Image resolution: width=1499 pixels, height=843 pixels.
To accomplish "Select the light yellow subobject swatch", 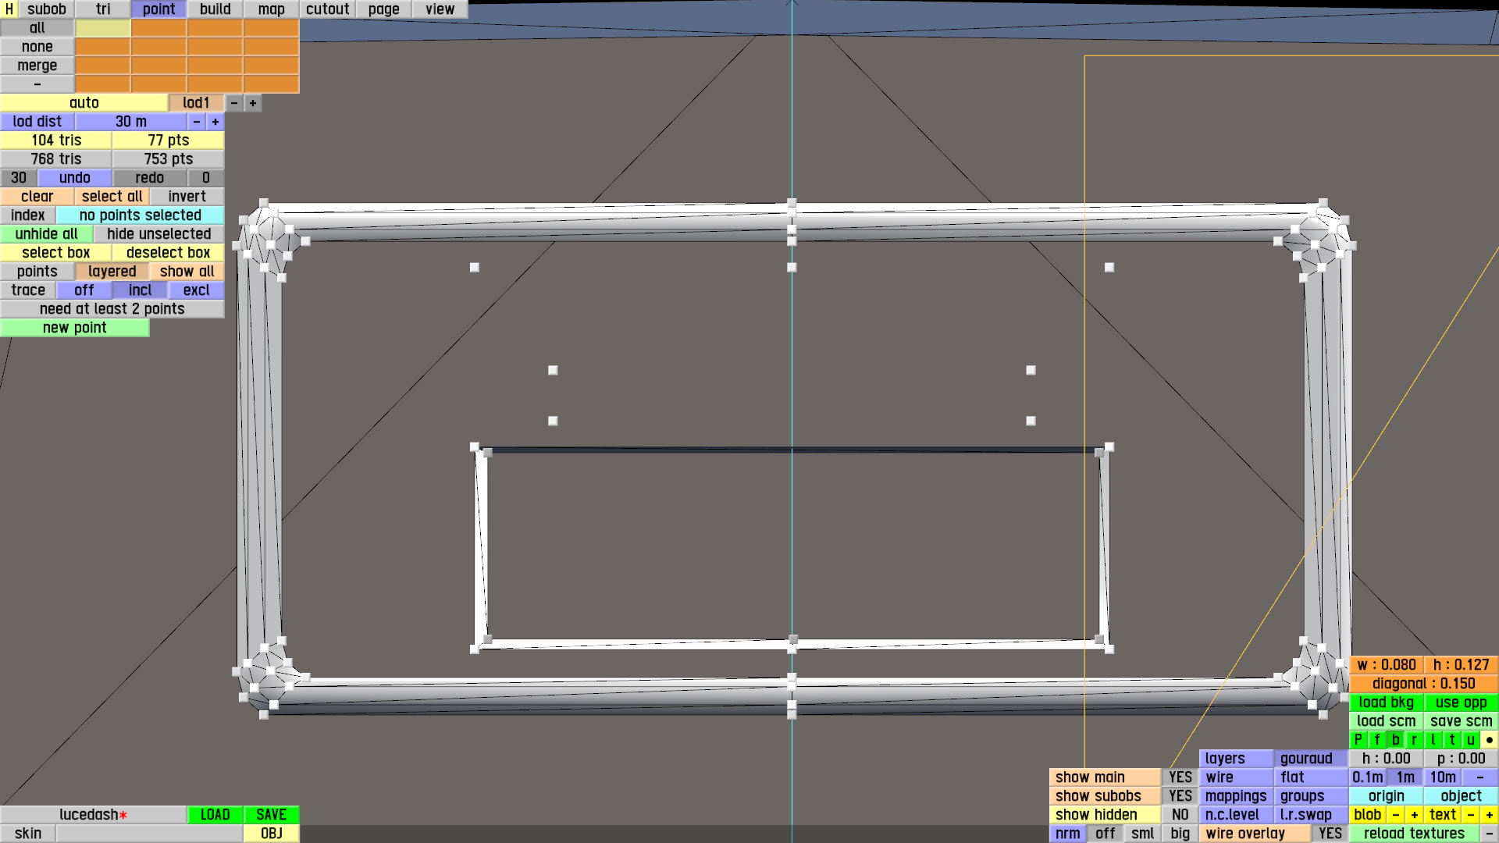I will pos(102,28).
